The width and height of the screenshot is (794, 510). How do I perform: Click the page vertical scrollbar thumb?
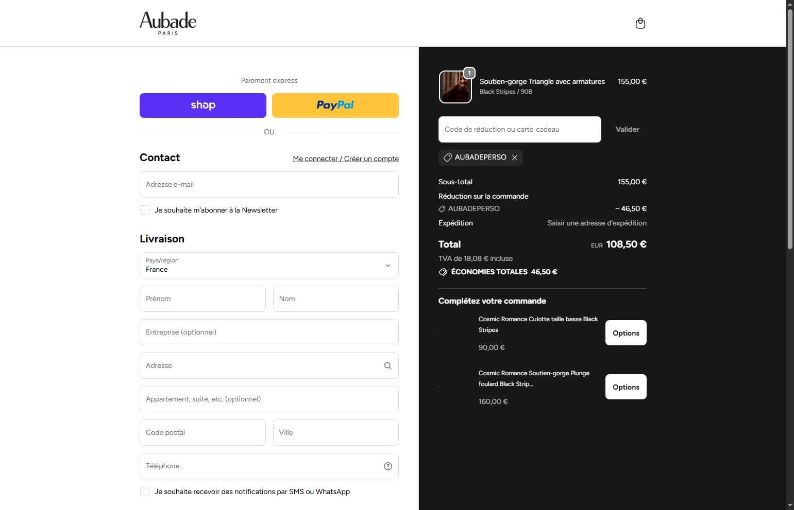tap(790, 129)
